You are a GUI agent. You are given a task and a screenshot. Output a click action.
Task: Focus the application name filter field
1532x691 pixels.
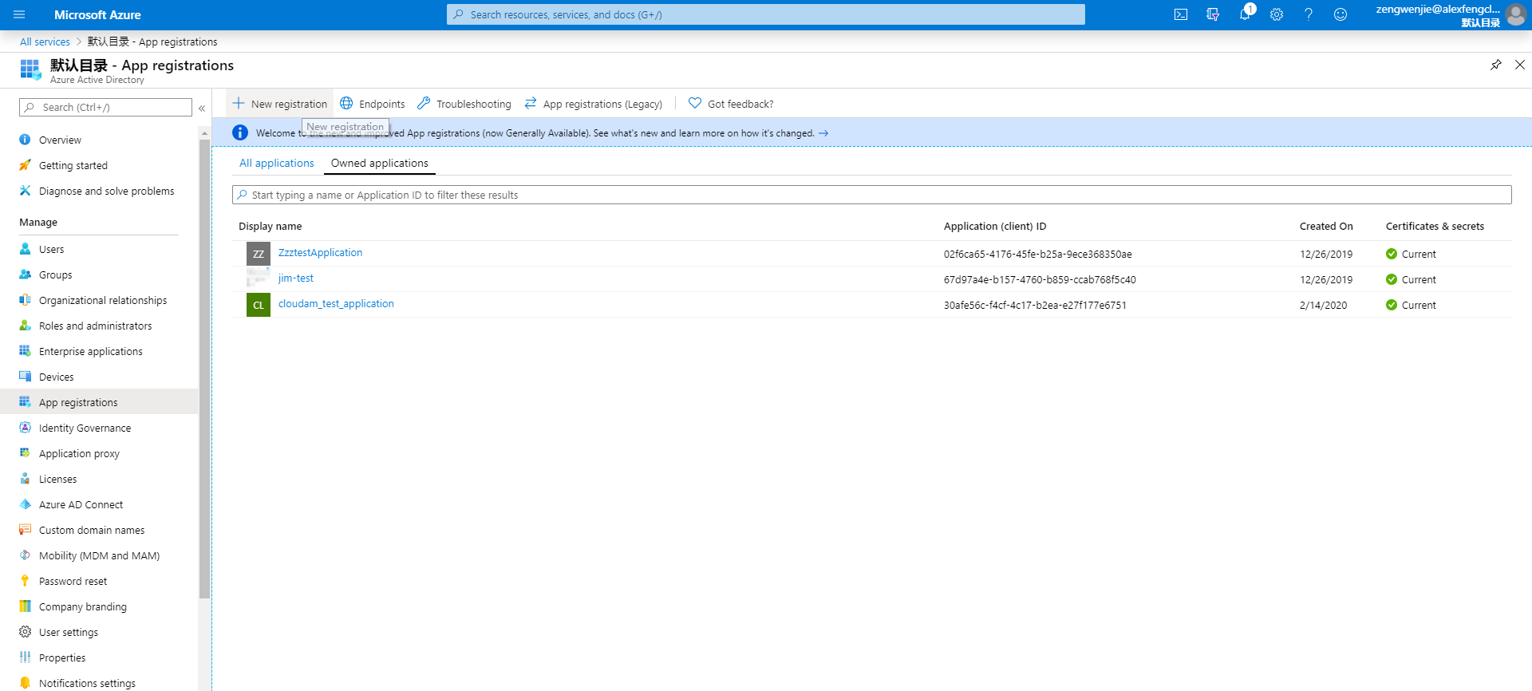tap(871, 195)
